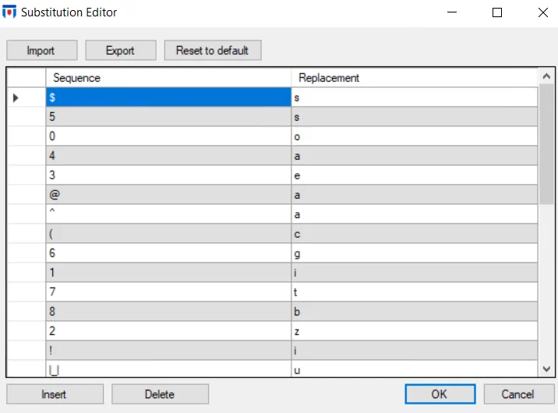The width and height of the screenshot is (558, 413).
Task: Select the ^ sequence cell
Action: (x=168, y=214)
